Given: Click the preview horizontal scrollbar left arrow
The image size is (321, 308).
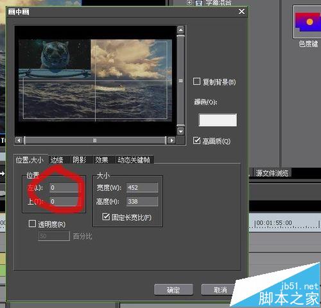Looking at the screenshot, I should tap(19, 140).
